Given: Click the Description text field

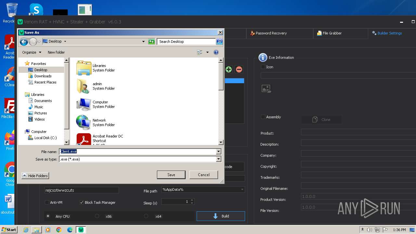Looking at the screenshot, I should pyautogui.click(x=358, y=143).
